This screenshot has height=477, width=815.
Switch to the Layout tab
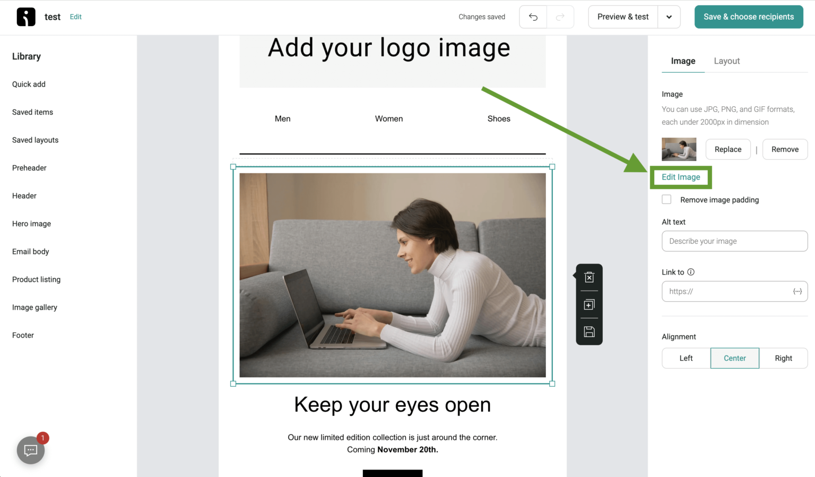coord(726,61)
